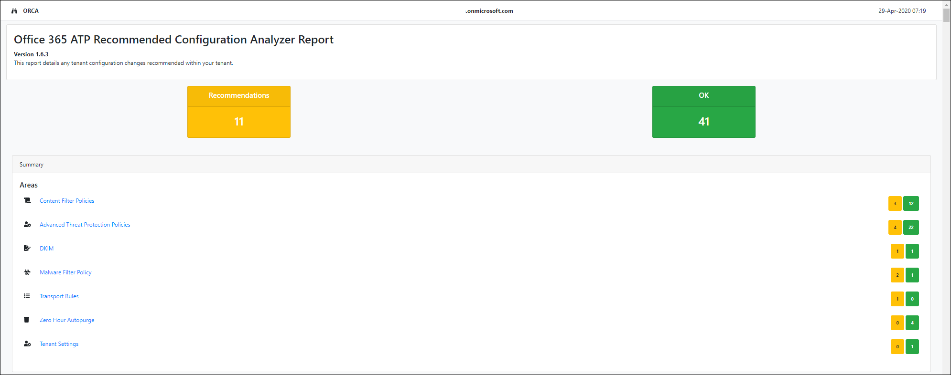Open Advanced Threat Protection Policies link
This screenshot has width=951, height=375.
tap(85, 225)
